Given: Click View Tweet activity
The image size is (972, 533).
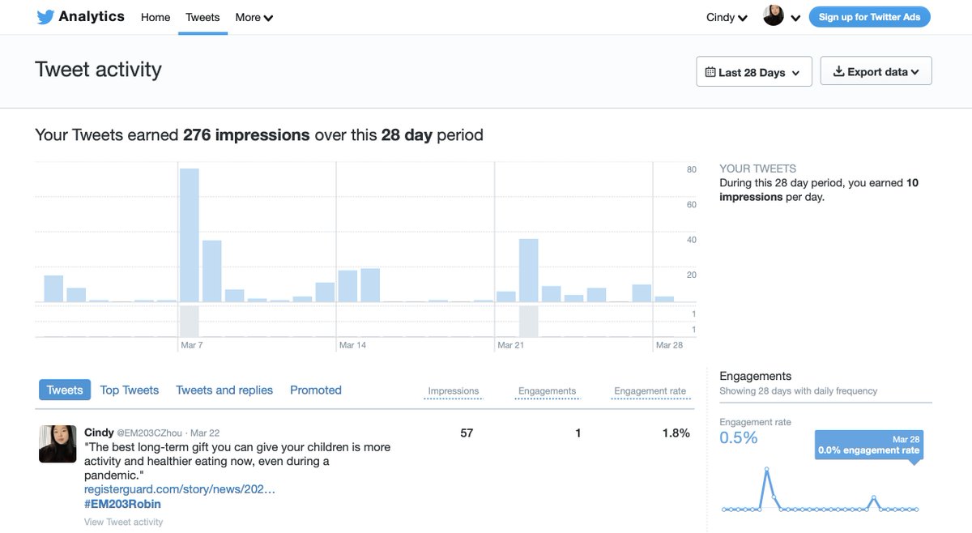Looking at the screenshot, I should (123, 522).
